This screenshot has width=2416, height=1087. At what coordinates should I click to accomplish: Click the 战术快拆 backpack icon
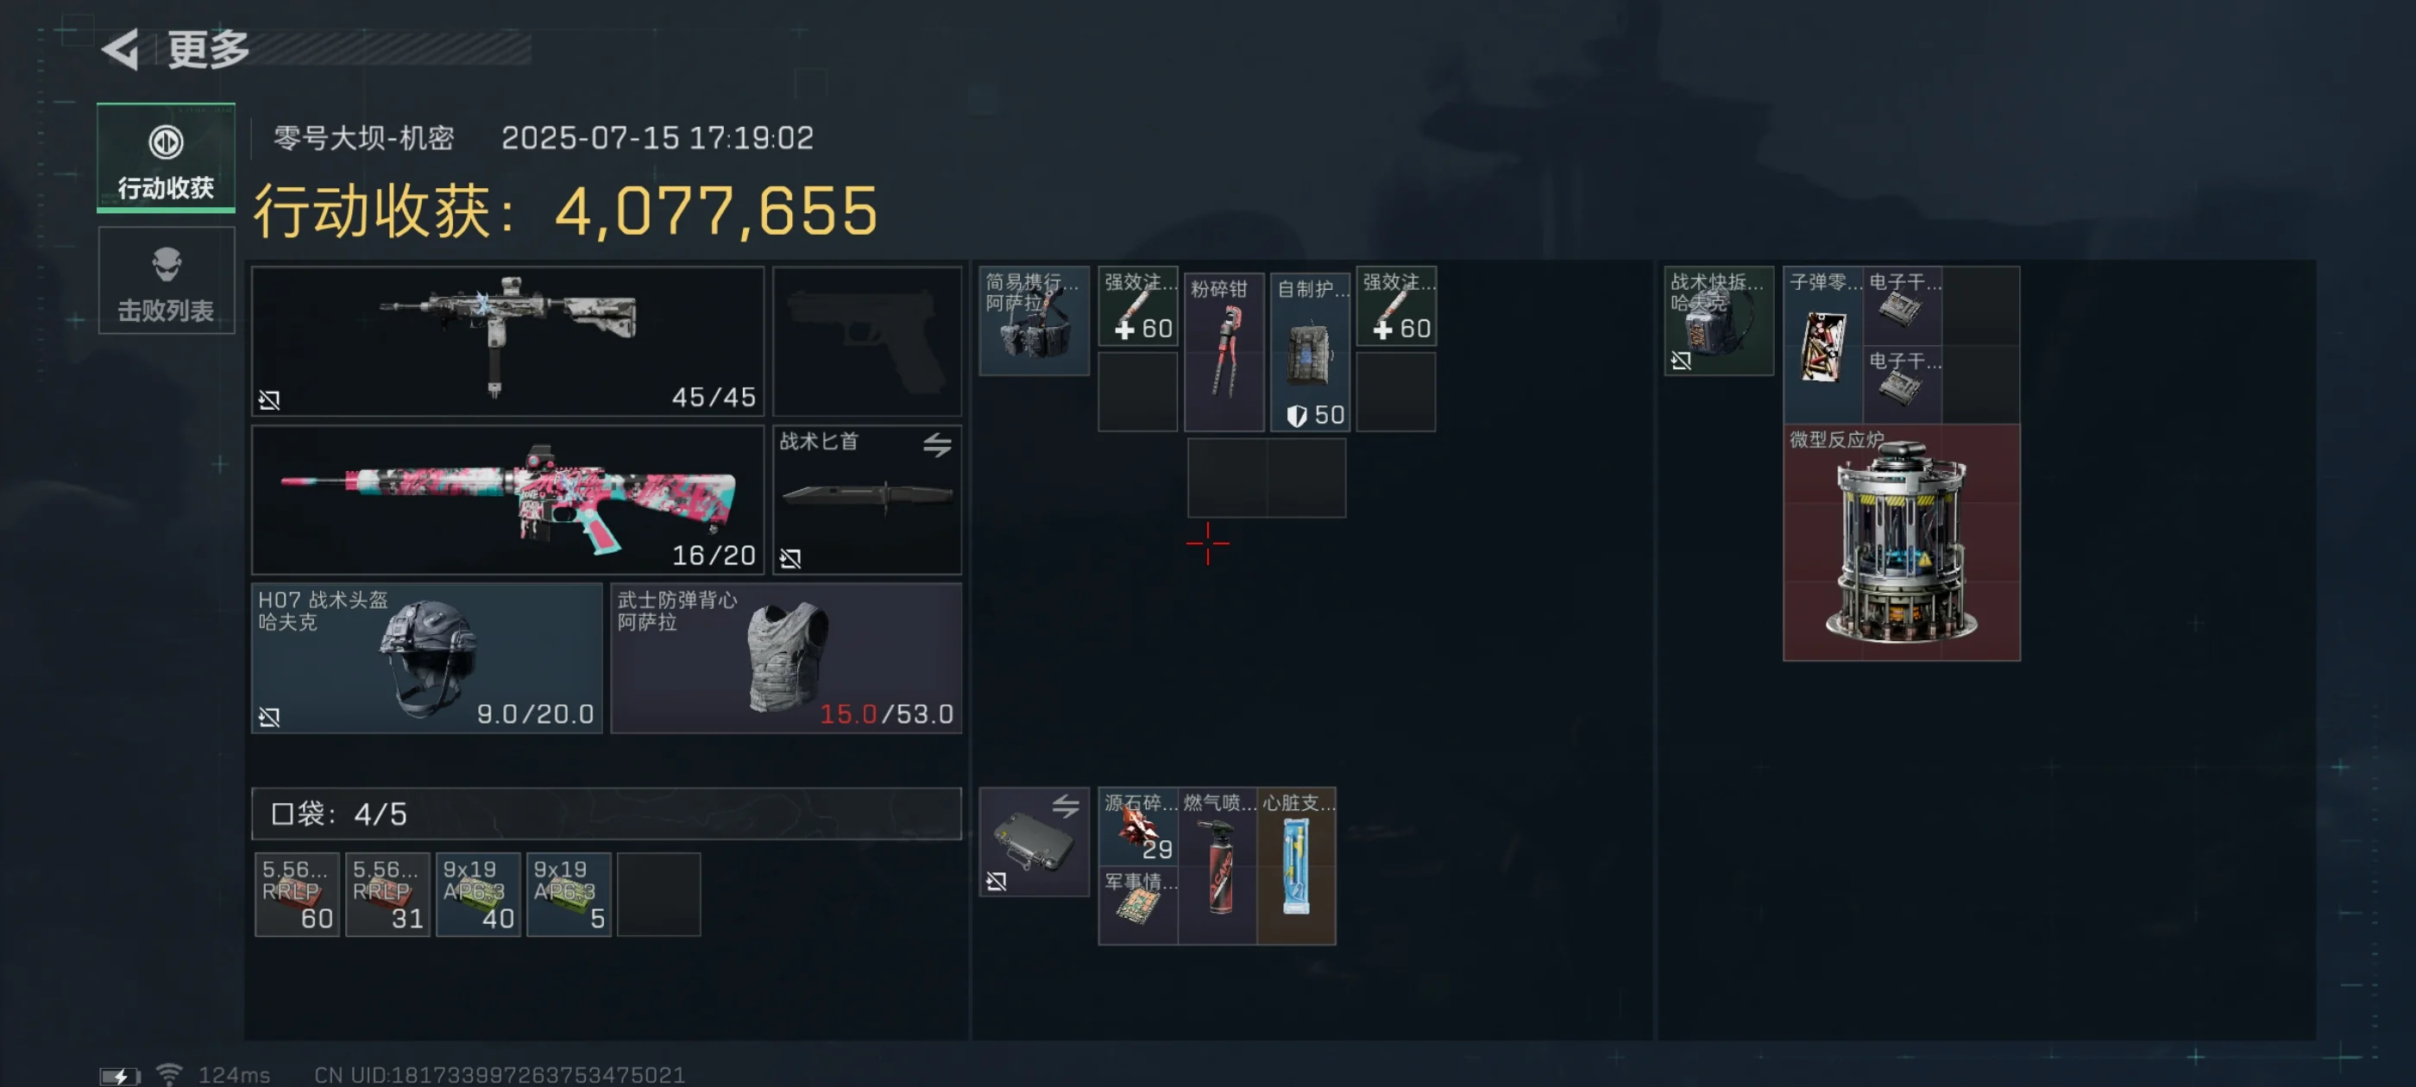1718,321
